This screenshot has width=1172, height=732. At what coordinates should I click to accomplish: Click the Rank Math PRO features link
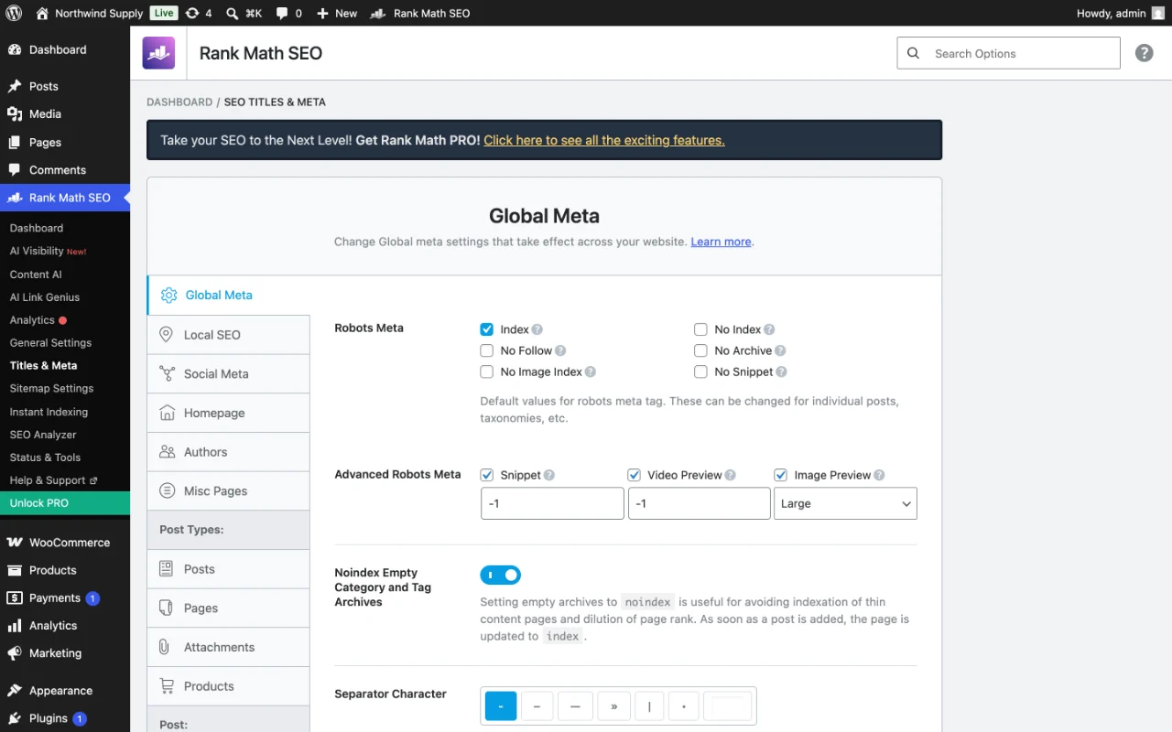pyautogui.click(x=604, y=140)
